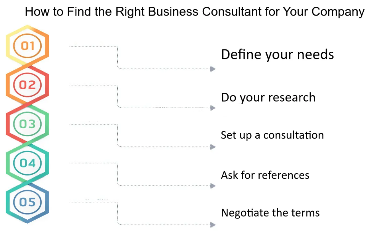Click the Do your research label
The image size is (371, 233).
268,97
